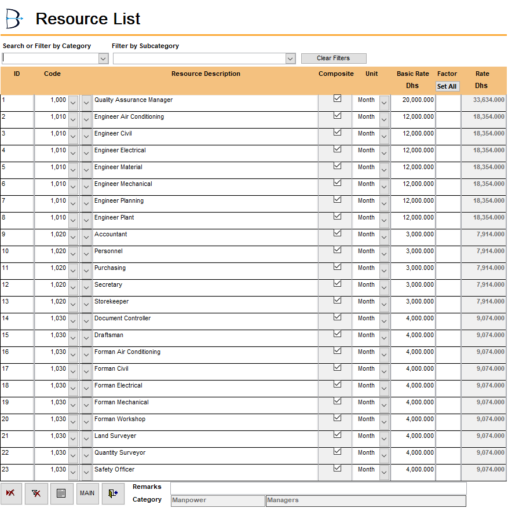Viewport: 508px width, 508px height.
Task: Select the Forman Air Conditioning description
Action: click(127, 352)
